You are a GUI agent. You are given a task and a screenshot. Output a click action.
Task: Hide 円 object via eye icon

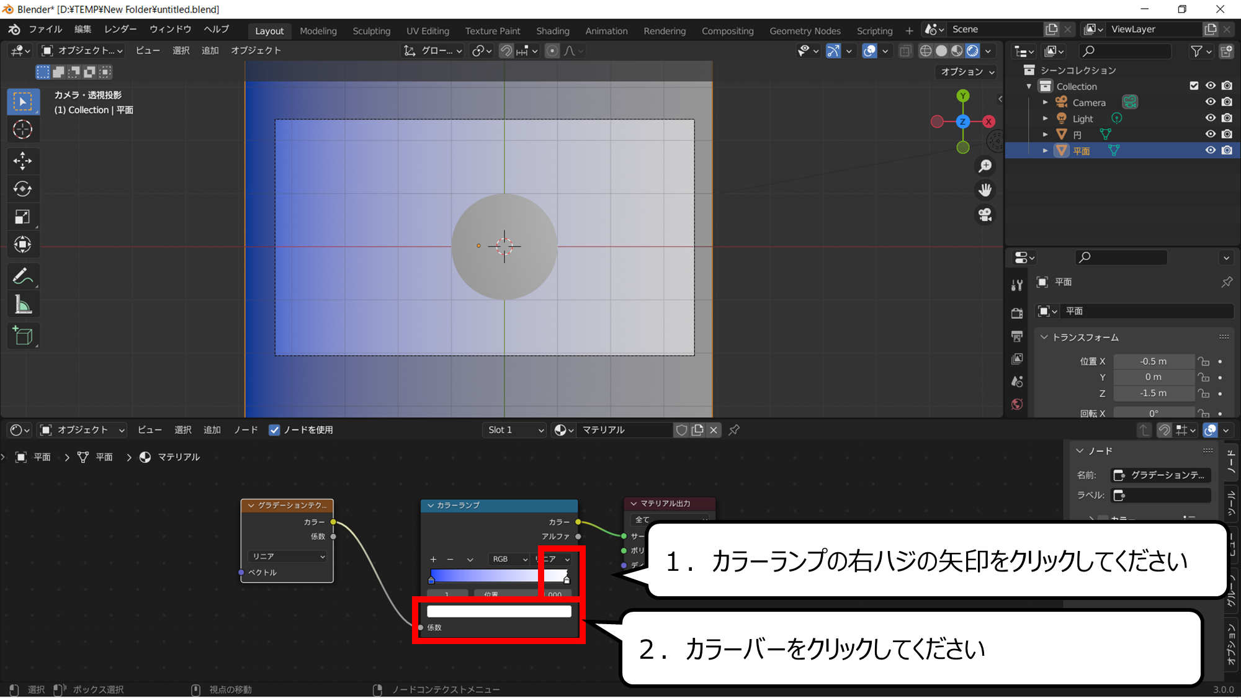point(1211,134)
